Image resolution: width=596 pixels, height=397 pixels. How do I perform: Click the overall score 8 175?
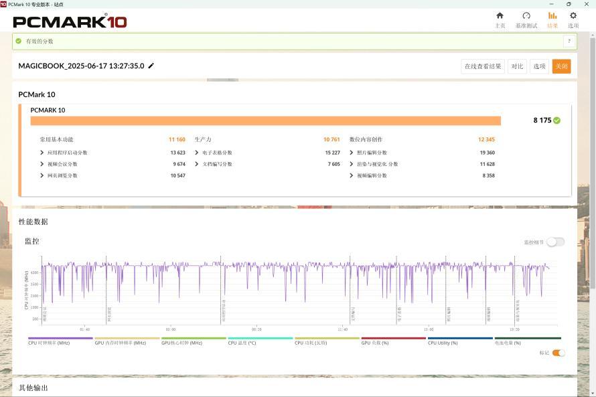[542, 121]
